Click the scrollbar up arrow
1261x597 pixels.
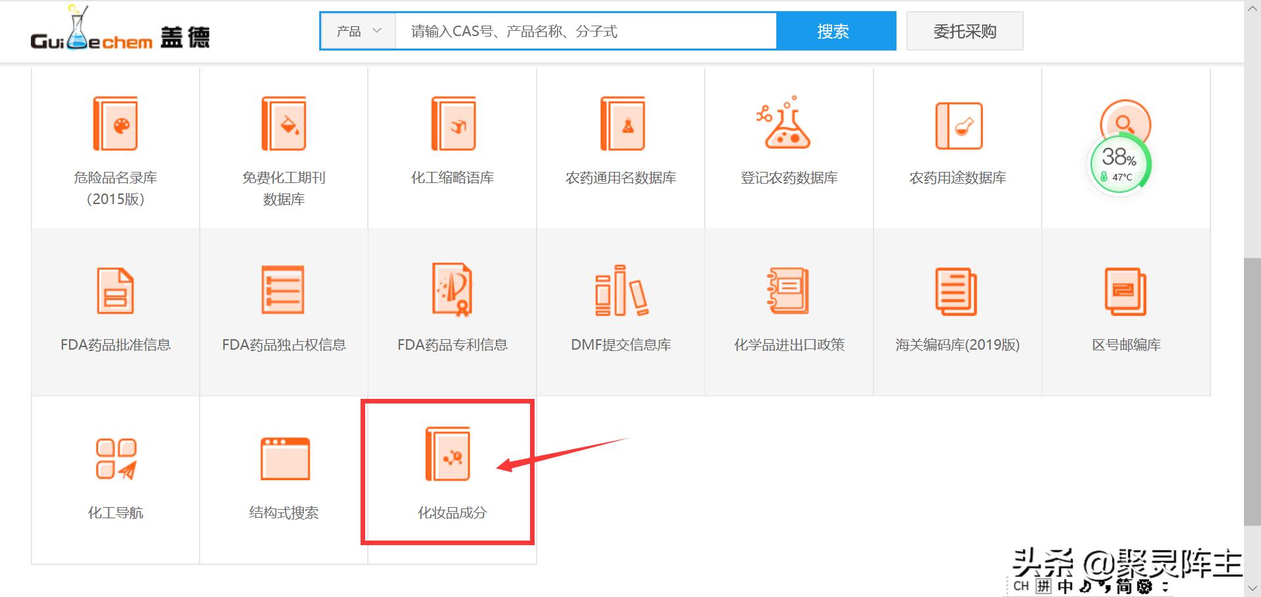point(1252,9)
